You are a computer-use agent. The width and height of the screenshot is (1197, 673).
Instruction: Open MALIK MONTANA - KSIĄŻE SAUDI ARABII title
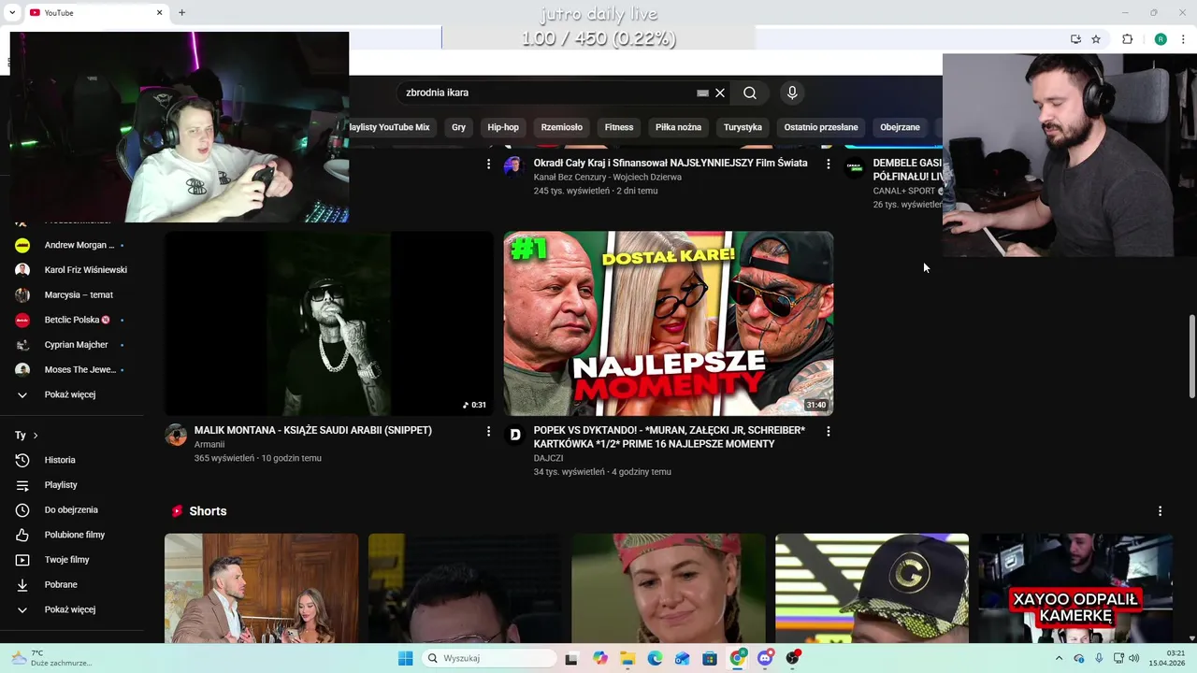[x=313, y=431]
